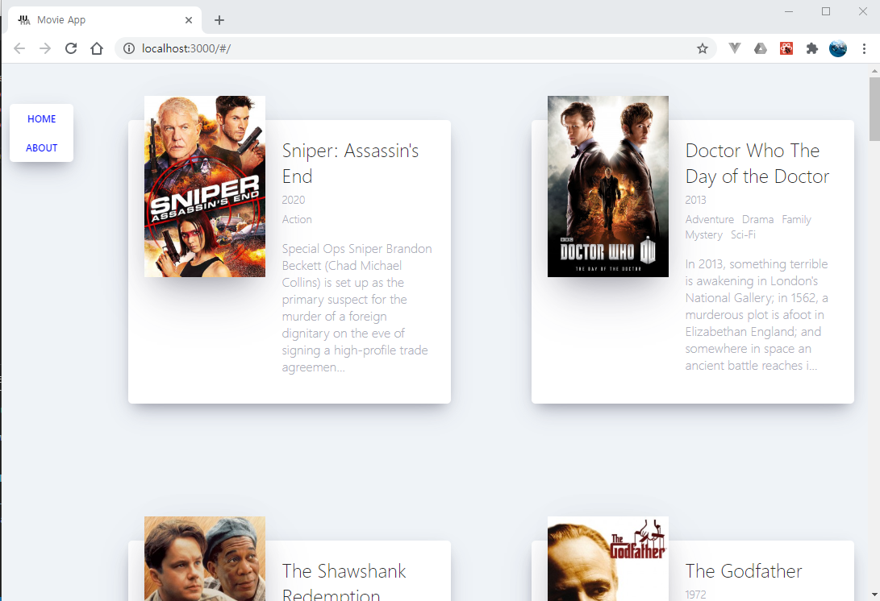
Task: Click the Doctor Who summary text
Action: (x=757, y=314)
